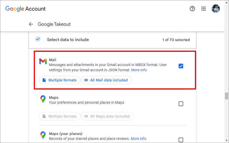Click the Maps pin icon
229x143 pixels.
(43, 99)
